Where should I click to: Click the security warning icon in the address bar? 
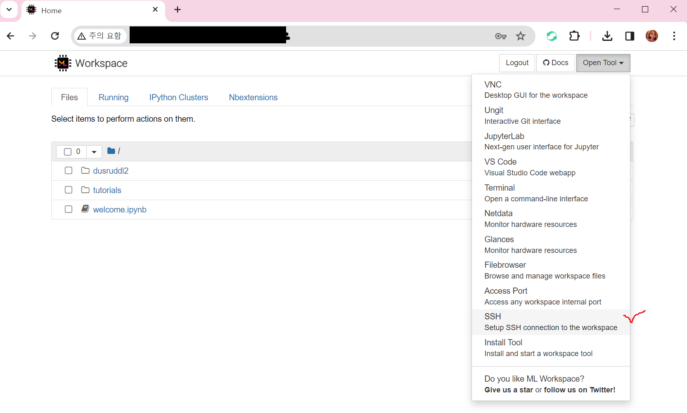(x=82, y=36)
